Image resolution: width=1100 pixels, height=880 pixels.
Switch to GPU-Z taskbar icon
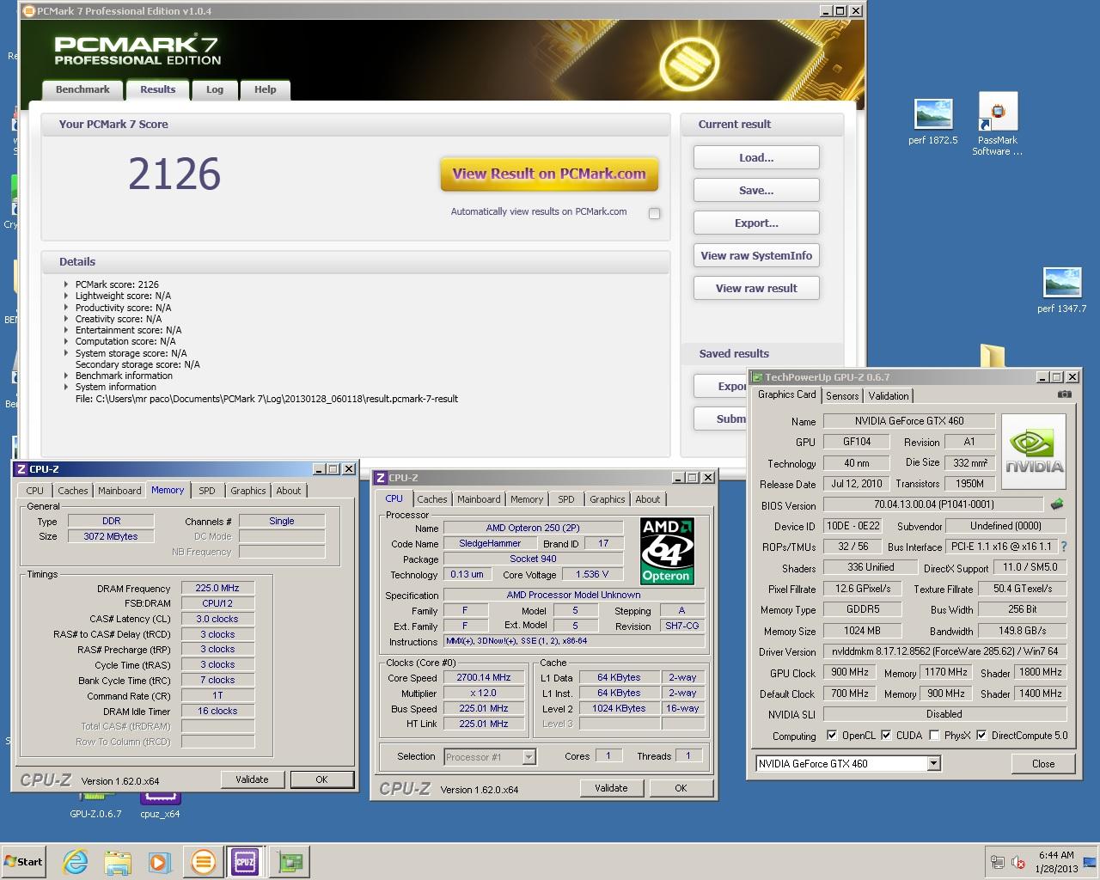pyautogui.click(x=290, y=862)
